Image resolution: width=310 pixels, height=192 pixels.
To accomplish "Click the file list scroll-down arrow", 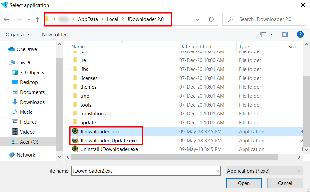I will point(306,150).
